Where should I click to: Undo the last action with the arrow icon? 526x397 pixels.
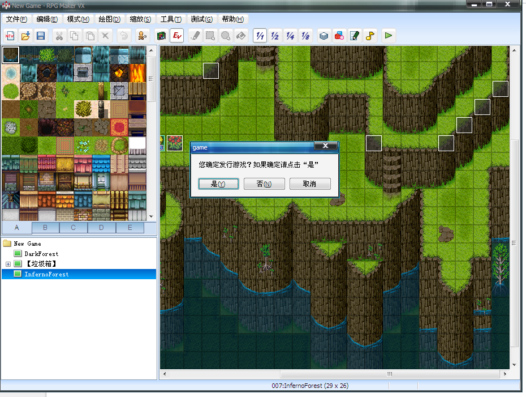pyautogui.click(x=124, y=36)
